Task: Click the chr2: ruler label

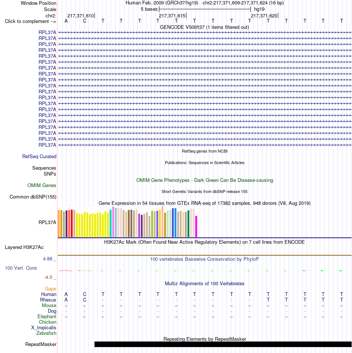Action: click(x=51, y=16)
